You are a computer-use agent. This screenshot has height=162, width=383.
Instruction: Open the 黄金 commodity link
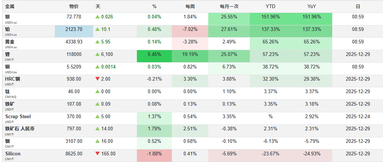pos(10,42)
